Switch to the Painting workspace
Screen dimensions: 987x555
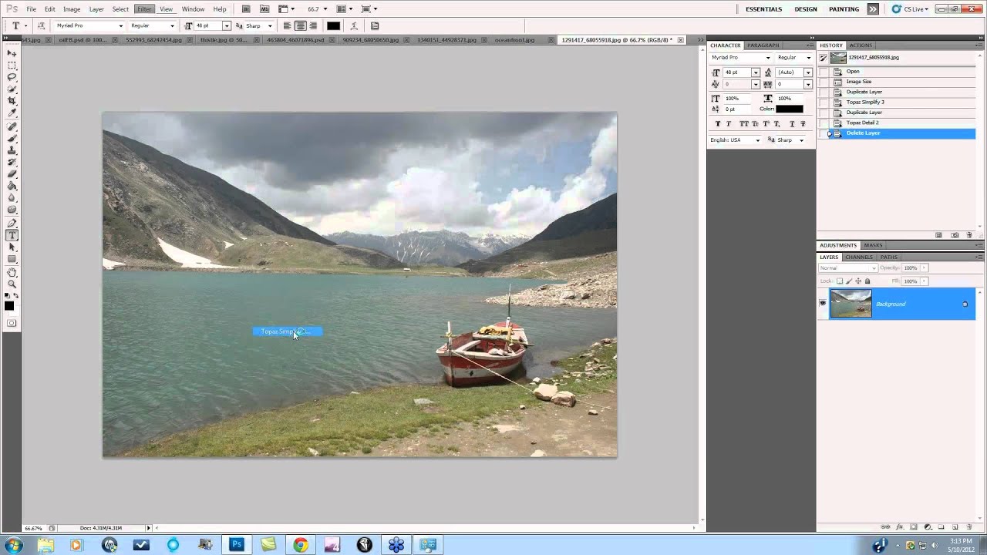pyautogui.click(x=844, y=9)
